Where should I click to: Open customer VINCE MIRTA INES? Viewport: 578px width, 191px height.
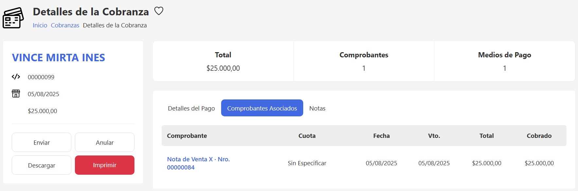pos(59,58)
